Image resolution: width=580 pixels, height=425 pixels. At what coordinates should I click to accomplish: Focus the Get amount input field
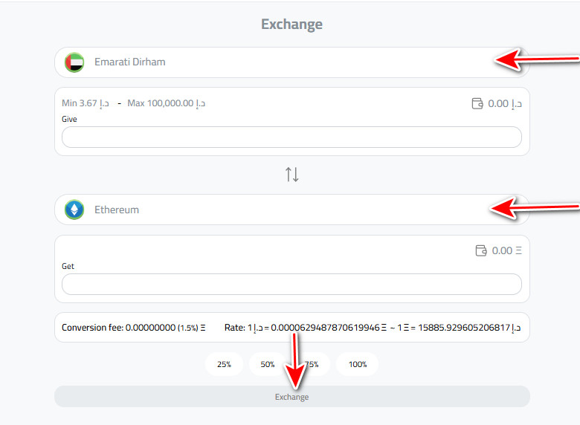coord(291,284)
